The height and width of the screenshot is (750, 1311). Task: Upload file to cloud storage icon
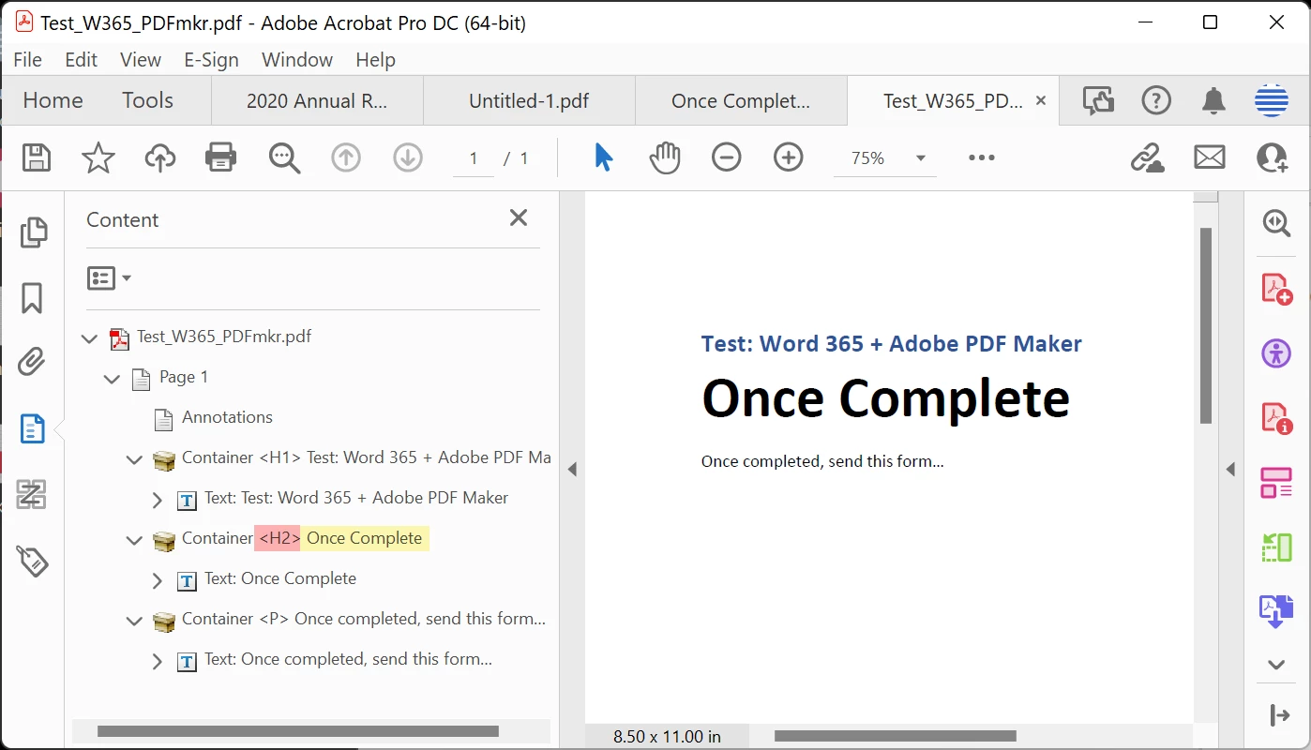[x=160, y=157]
